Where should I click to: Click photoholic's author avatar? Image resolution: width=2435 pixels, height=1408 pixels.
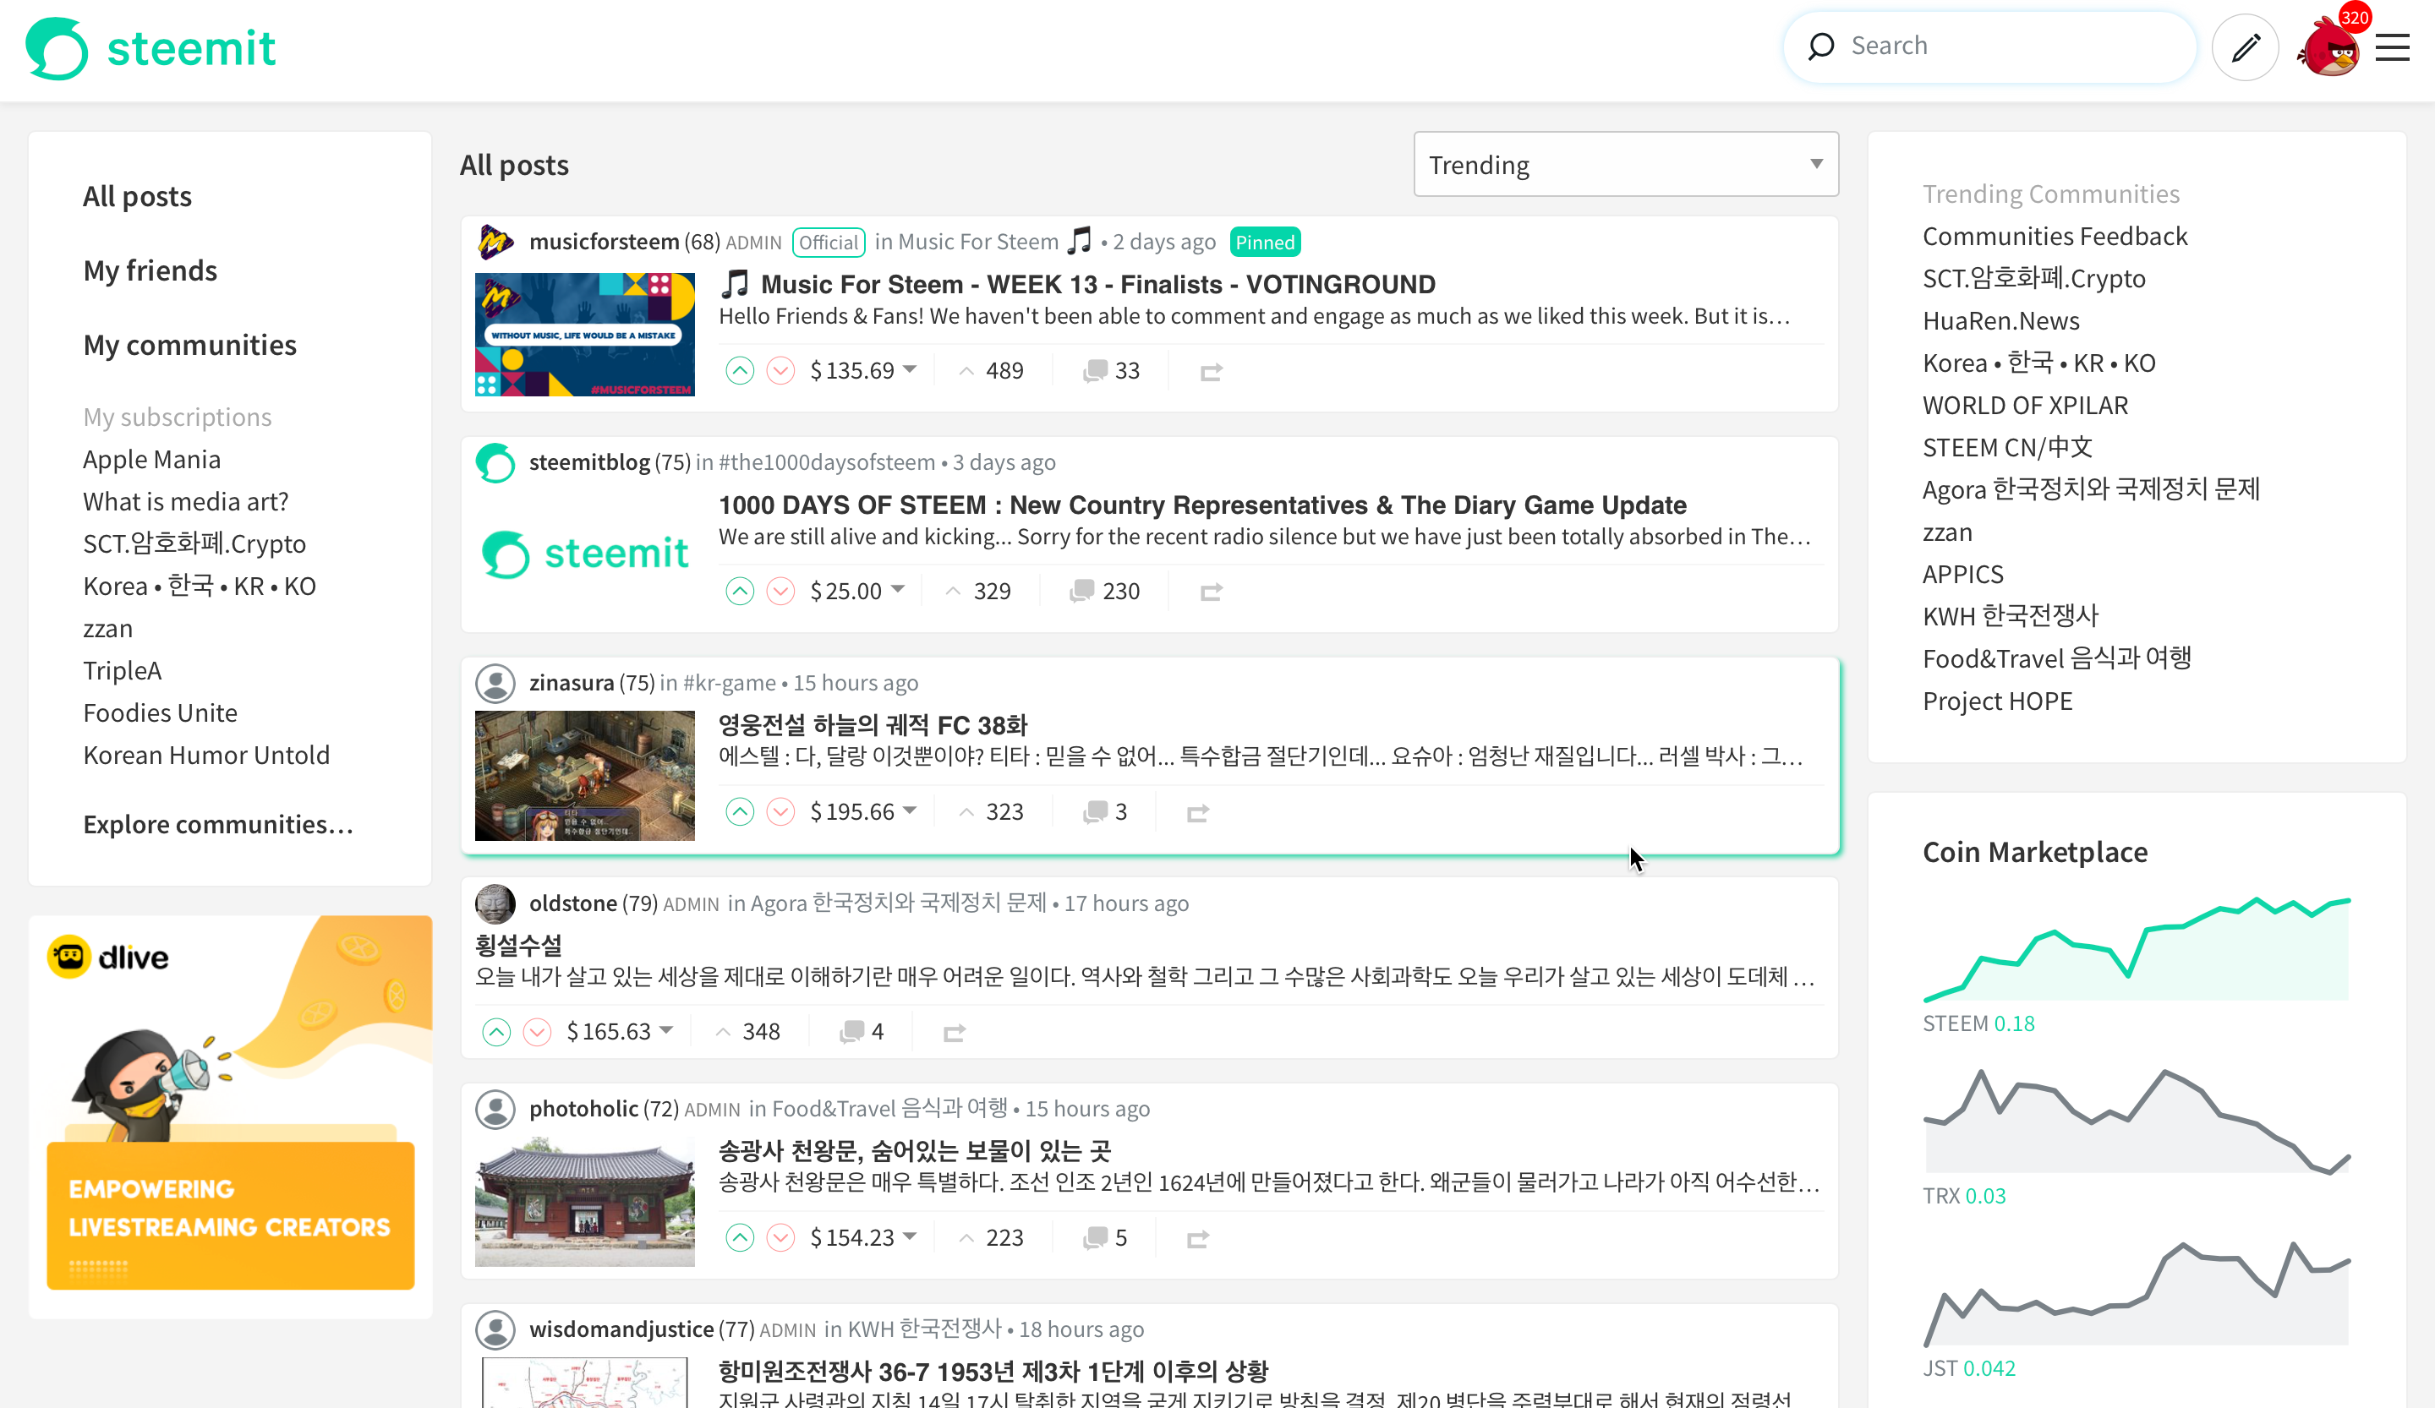coord(495,1109)
